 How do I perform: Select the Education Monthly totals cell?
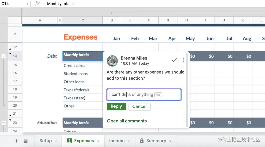click(x=83, y=123)
